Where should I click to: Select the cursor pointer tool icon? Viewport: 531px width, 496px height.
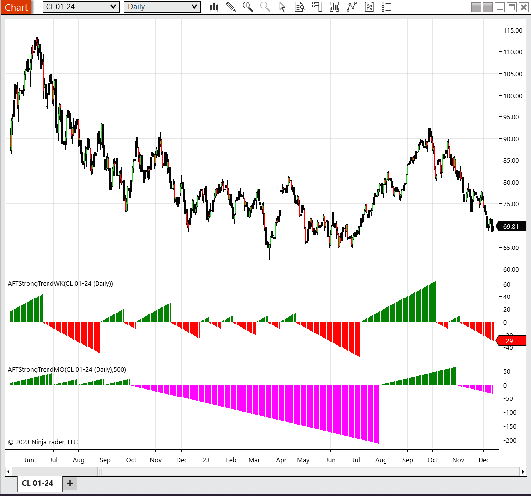click(x=282, y=7)
